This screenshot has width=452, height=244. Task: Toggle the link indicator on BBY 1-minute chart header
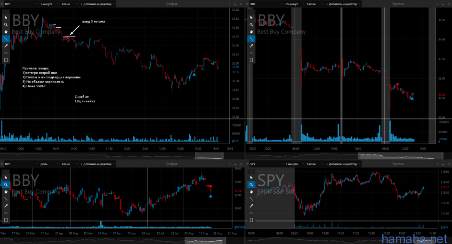2,4
